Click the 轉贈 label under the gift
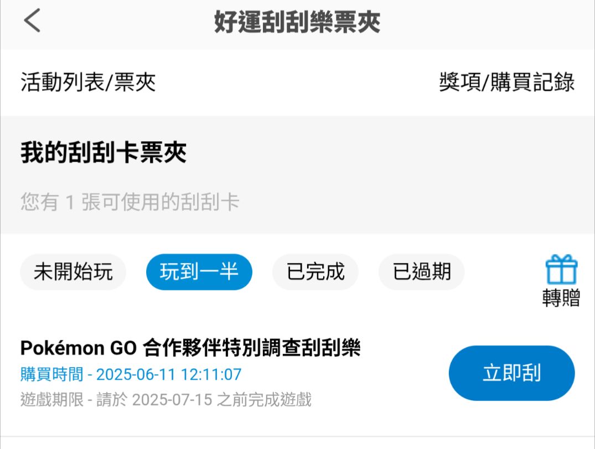This screenshot has width=595, height=449. (x=561, y=298)
